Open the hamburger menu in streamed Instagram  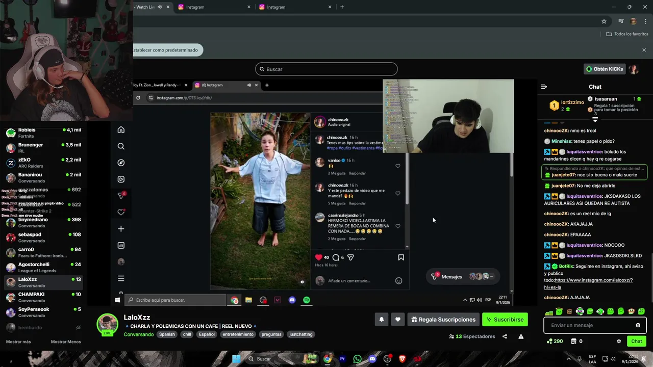(121, 278)
